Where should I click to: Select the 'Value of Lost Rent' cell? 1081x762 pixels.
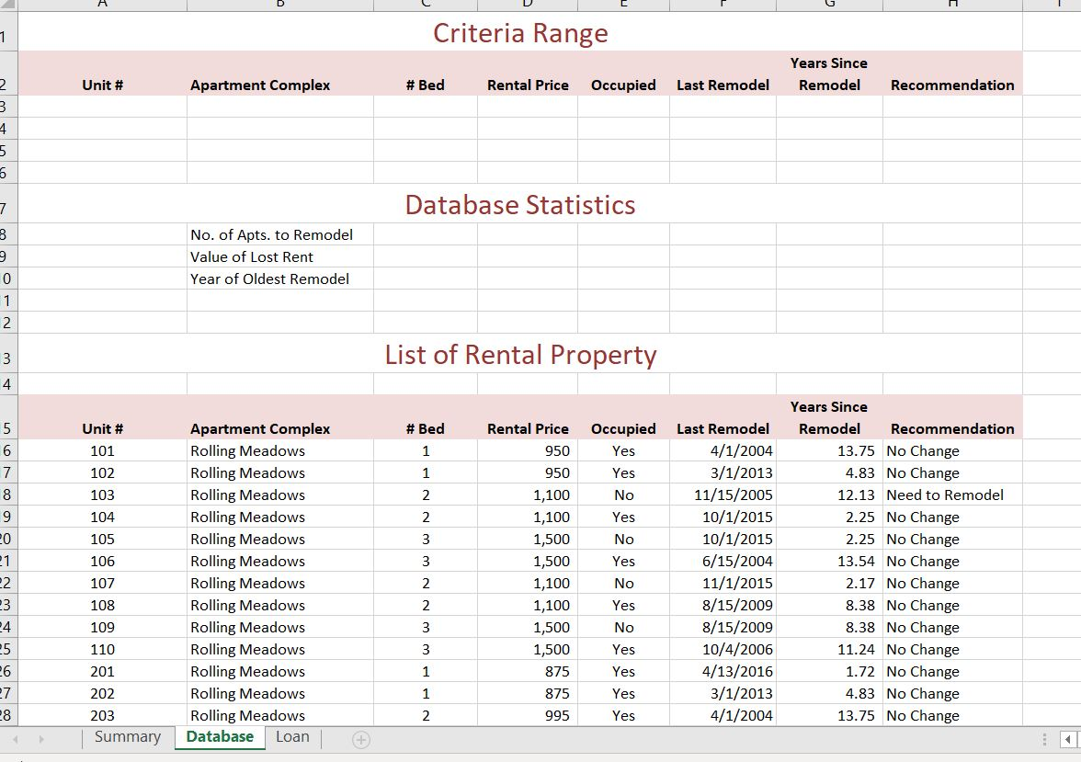coord(251,256)
